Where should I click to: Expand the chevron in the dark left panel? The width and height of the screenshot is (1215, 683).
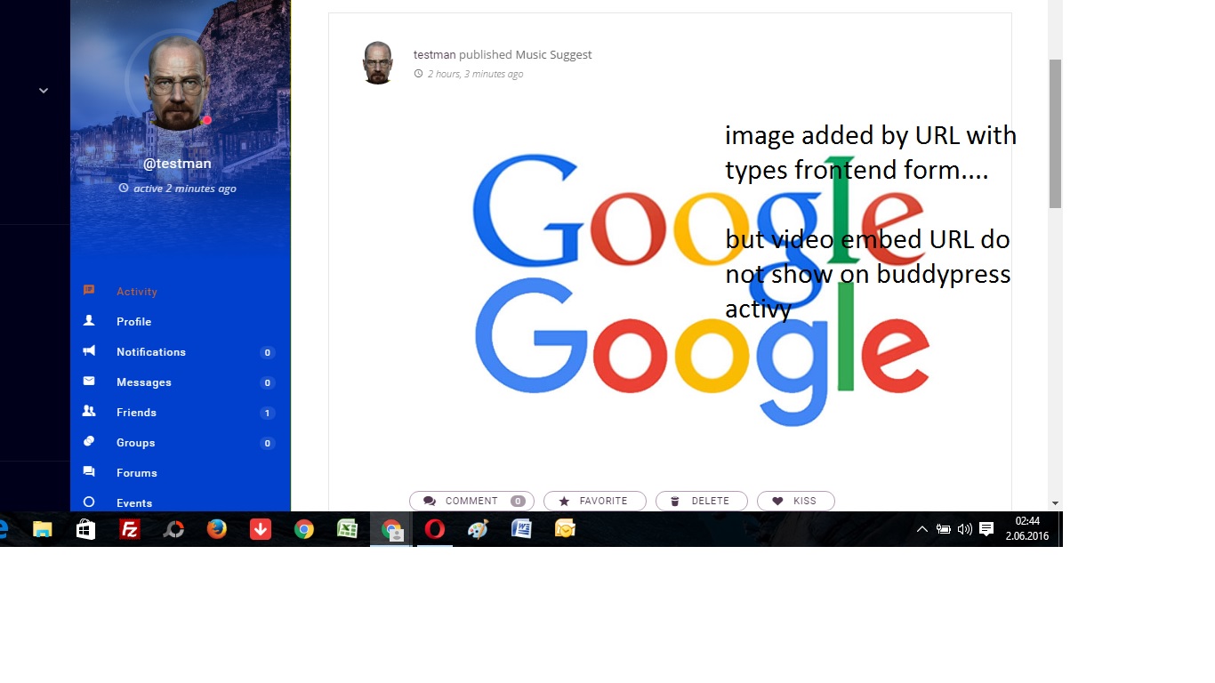pyautogui.click(x=43, y=90)
